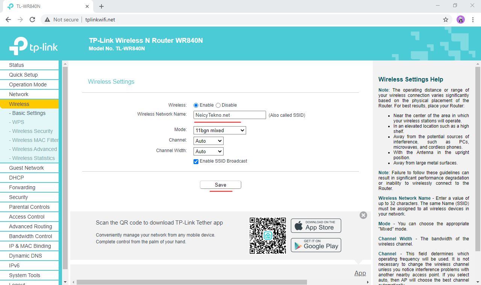Select the Enable wireless radio button
The image size is (481, 285).
coord(196,105)
